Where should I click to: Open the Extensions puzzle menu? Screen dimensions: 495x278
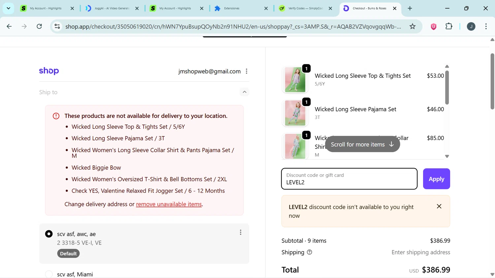click(x=449, y=26)
